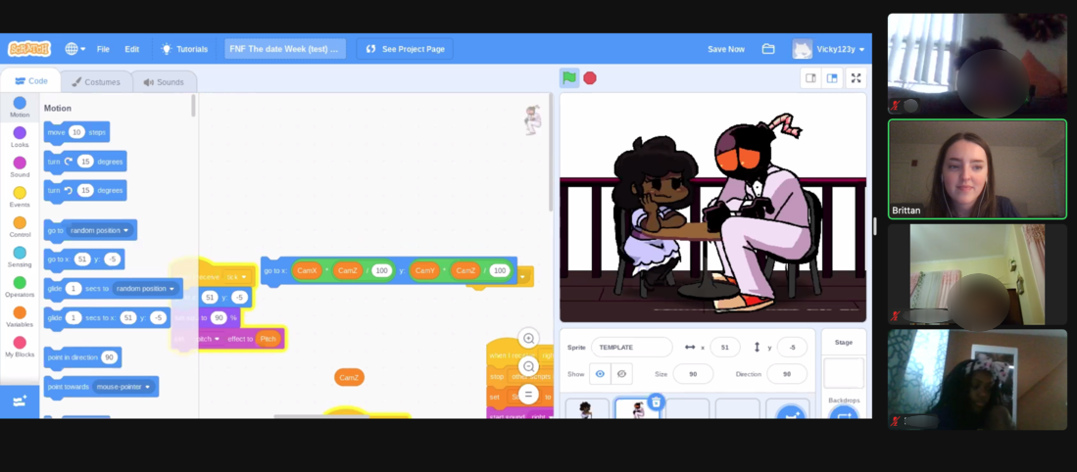Viewport: 1077px width, 472px height.
Task: Click the blocks palette vertical scrollbar
Action: 193,106
